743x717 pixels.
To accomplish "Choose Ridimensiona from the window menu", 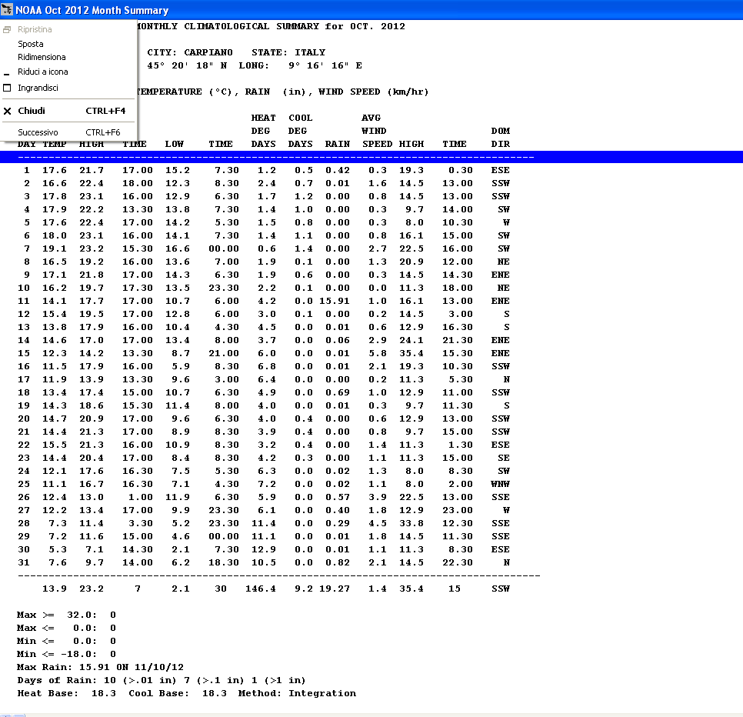I will [42, 57].
